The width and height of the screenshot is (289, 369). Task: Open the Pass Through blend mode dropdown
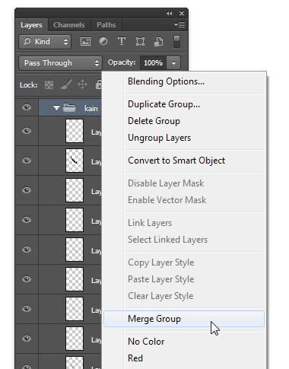coord(60,63)
